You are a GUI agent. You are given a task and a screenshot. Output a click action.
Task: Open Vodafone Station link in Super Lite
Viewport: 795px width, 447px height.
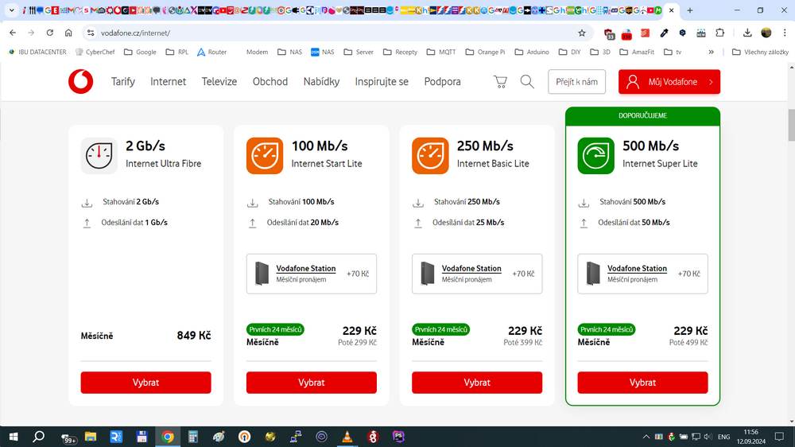point(637,268)
